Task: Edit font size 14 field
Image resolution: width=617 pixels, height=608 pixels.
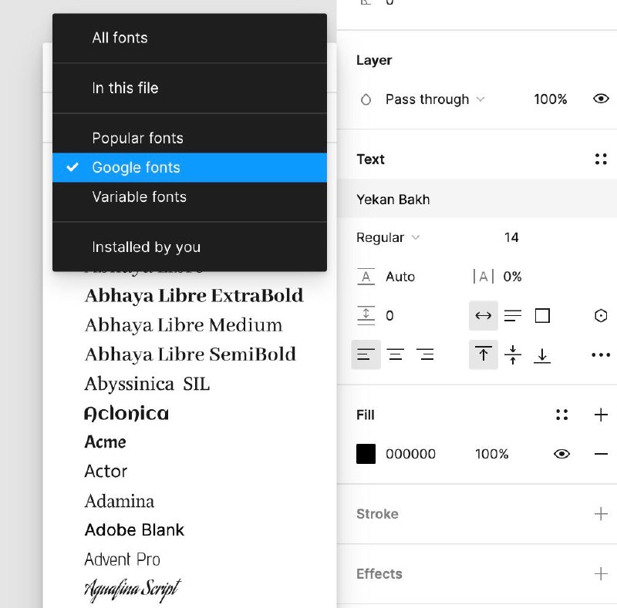Action: (511, 237)
